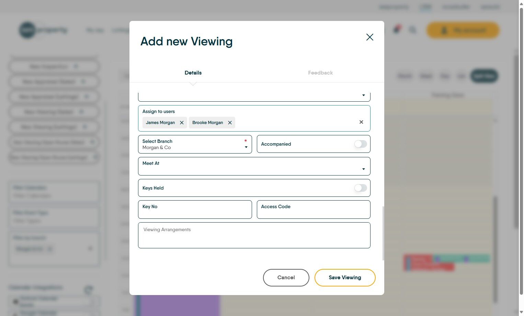This screenshot has width=524, height=316.
Task: Close the Add new Viewing dialog
Action: (369, 37)
